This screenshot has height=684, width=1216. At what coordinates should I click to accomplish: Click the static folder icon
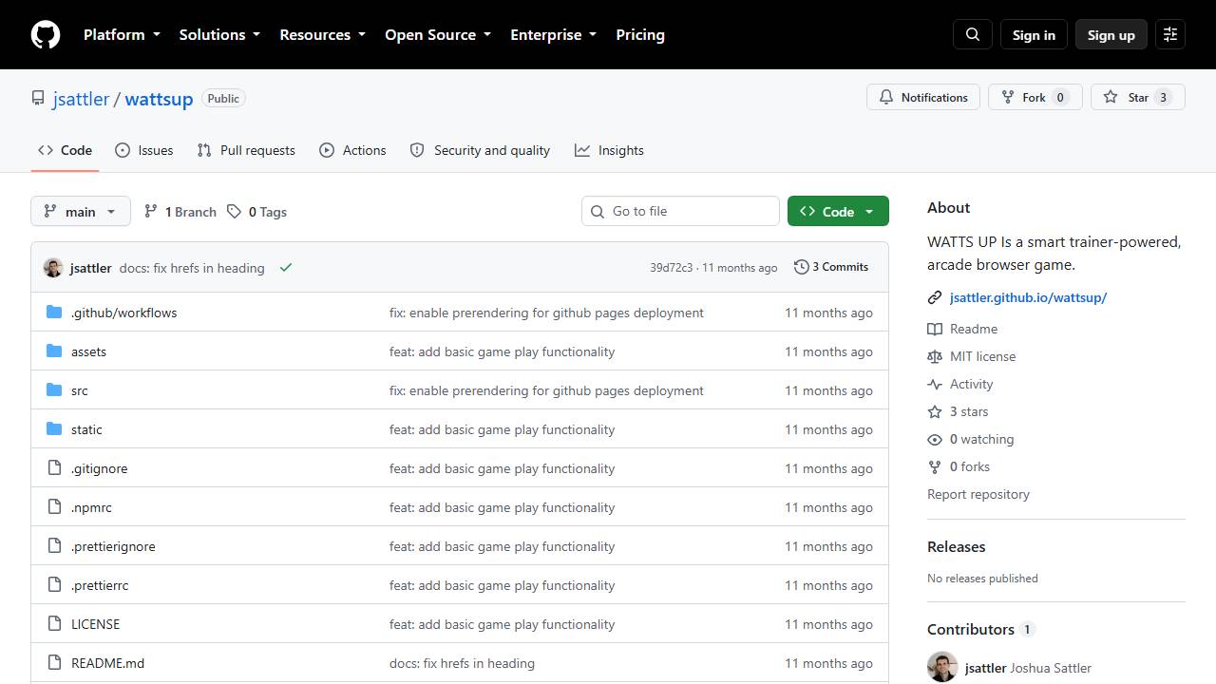click(54, 429)
